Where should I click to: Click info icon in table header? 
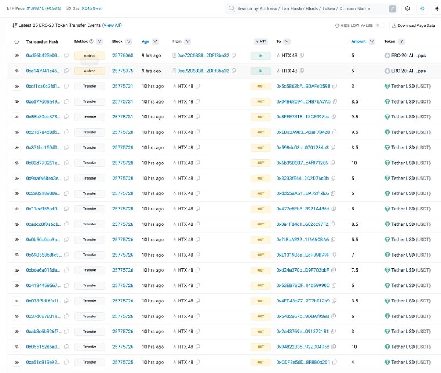coord(17,42)
